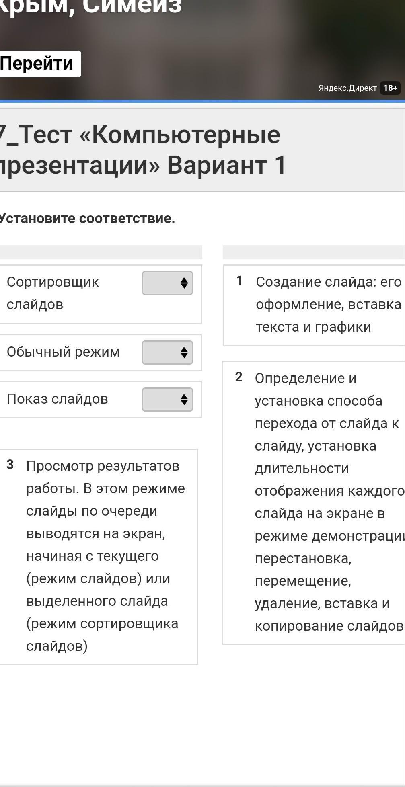Open dropdown next to Обычный режим
405x787 pixels.
click(167, 353)
